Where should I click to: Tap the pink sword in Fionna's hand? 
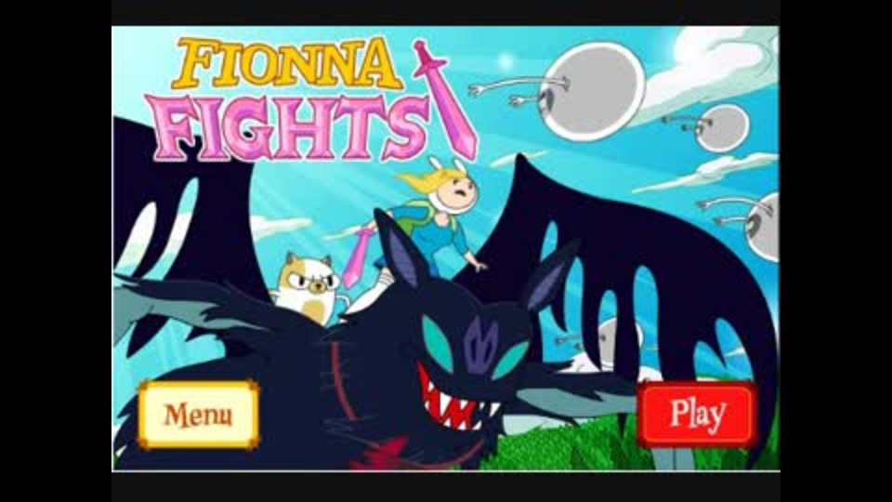click(358, 257)
